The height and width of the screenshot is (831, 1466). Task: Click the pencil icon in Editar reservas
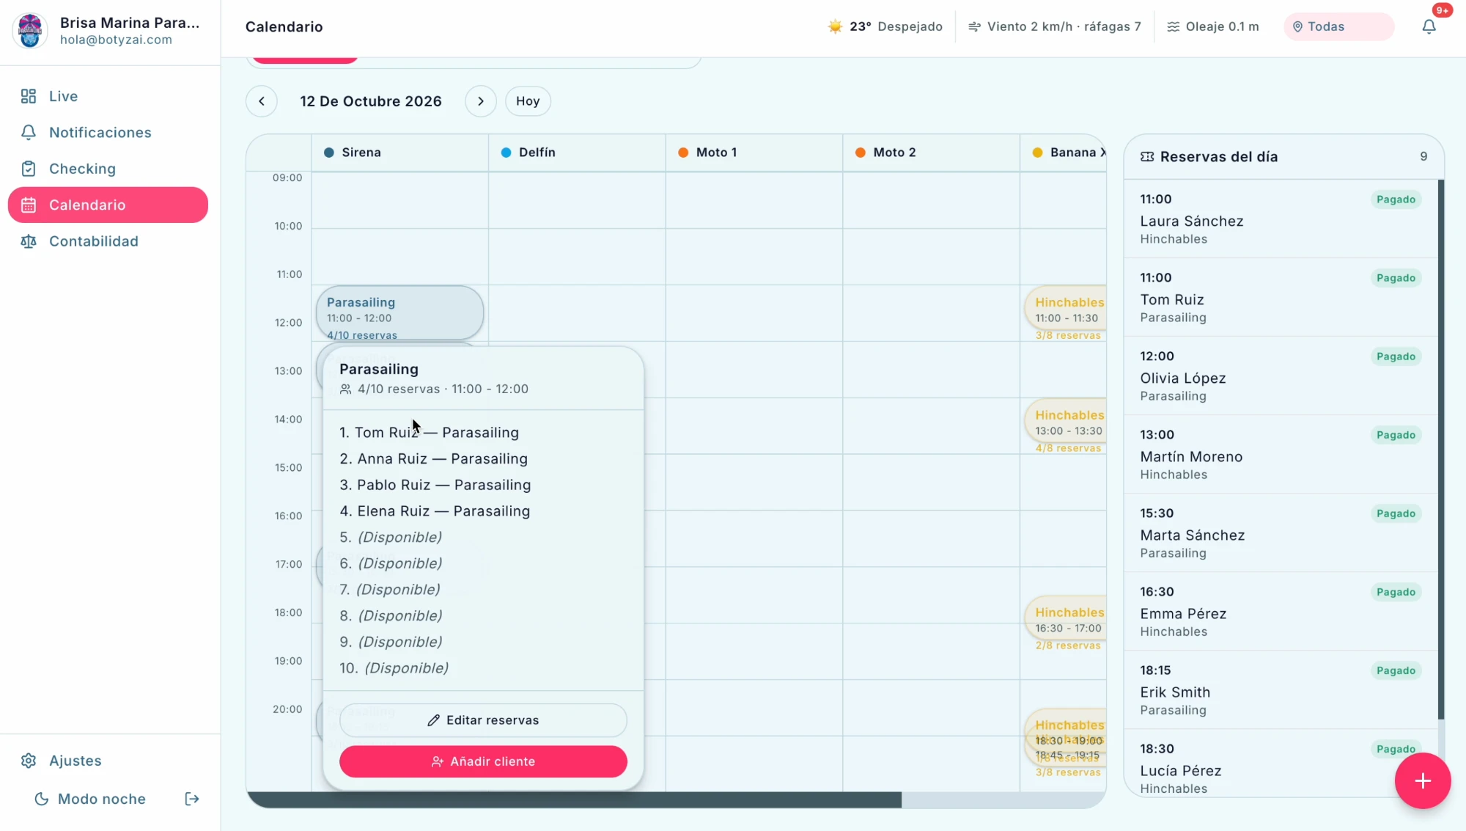tap(434, 720)
